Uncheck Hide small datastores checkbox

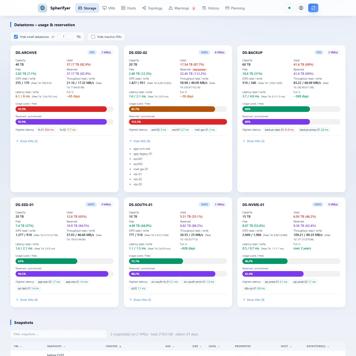tap(16, 37)
